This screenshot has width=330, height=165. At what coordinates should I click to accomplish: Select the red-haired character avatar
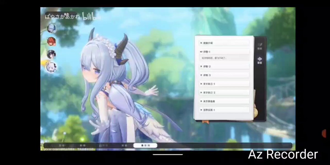click(51, 41)
